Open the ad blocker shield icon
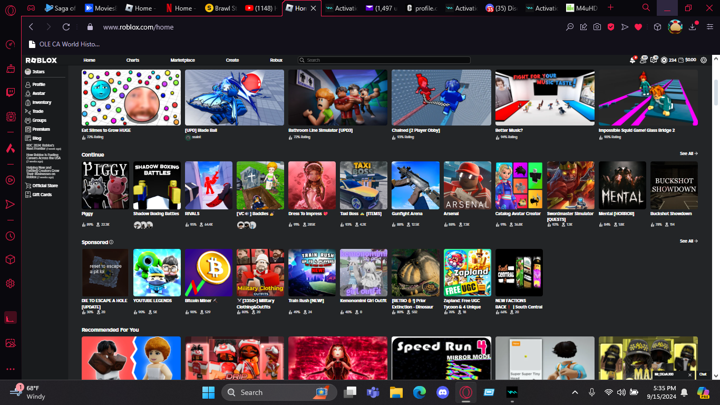Viewport: 720px width, 405px height. pos(611,27)
